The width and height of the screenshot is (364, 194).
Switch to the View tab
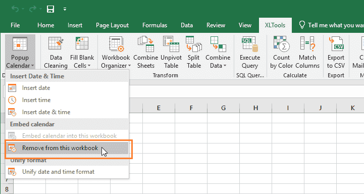tap(245, 25)
